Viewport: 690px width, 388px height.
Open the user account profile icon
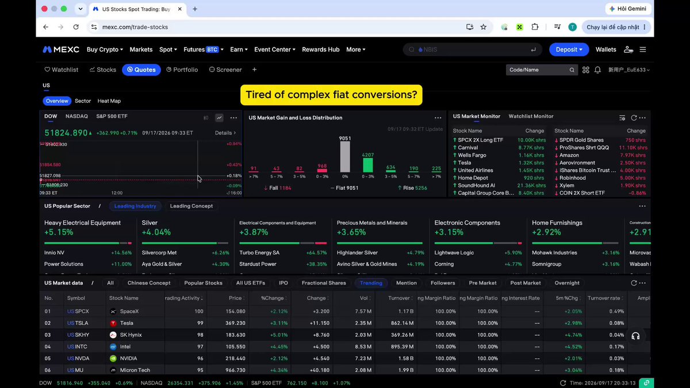click(x=628, y=49)
